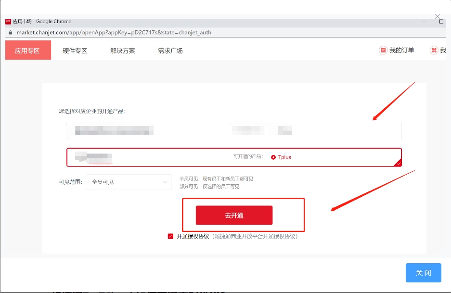
Task: Open the 硬件专区 tab
Action: pyautogui.click(x=75, y=51)
